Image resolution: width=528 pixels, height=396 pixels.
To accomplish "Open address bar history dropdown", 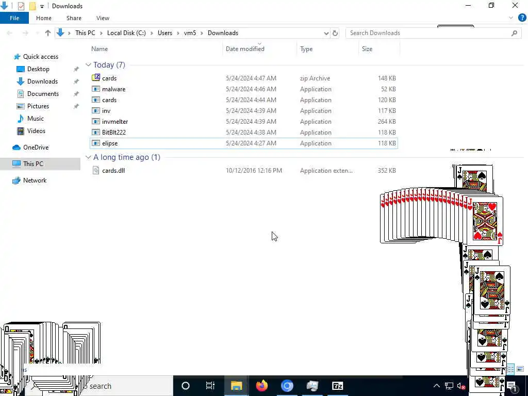I will [326, 33].
